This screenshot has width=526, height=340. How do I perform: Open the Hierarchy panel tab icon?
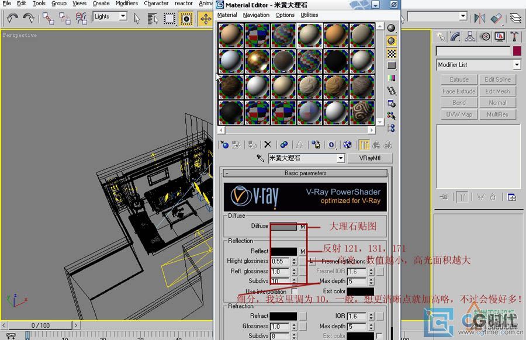[470, 36]
